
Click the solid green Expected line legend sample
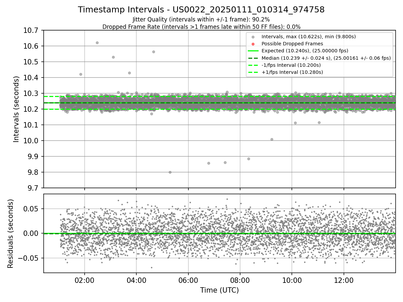point(253,51)
